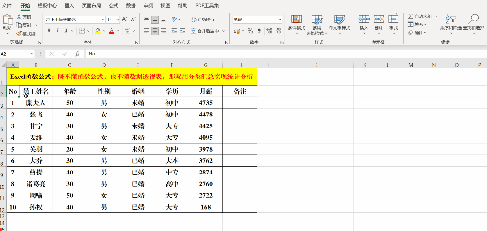Toggle top vertical alignment
Image resolution: width=487 pixels, height=231 pixels.
tap(146, 19)
